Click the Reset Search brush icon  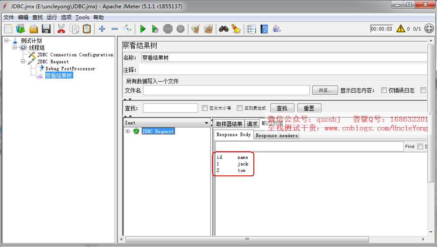(236, 29)
